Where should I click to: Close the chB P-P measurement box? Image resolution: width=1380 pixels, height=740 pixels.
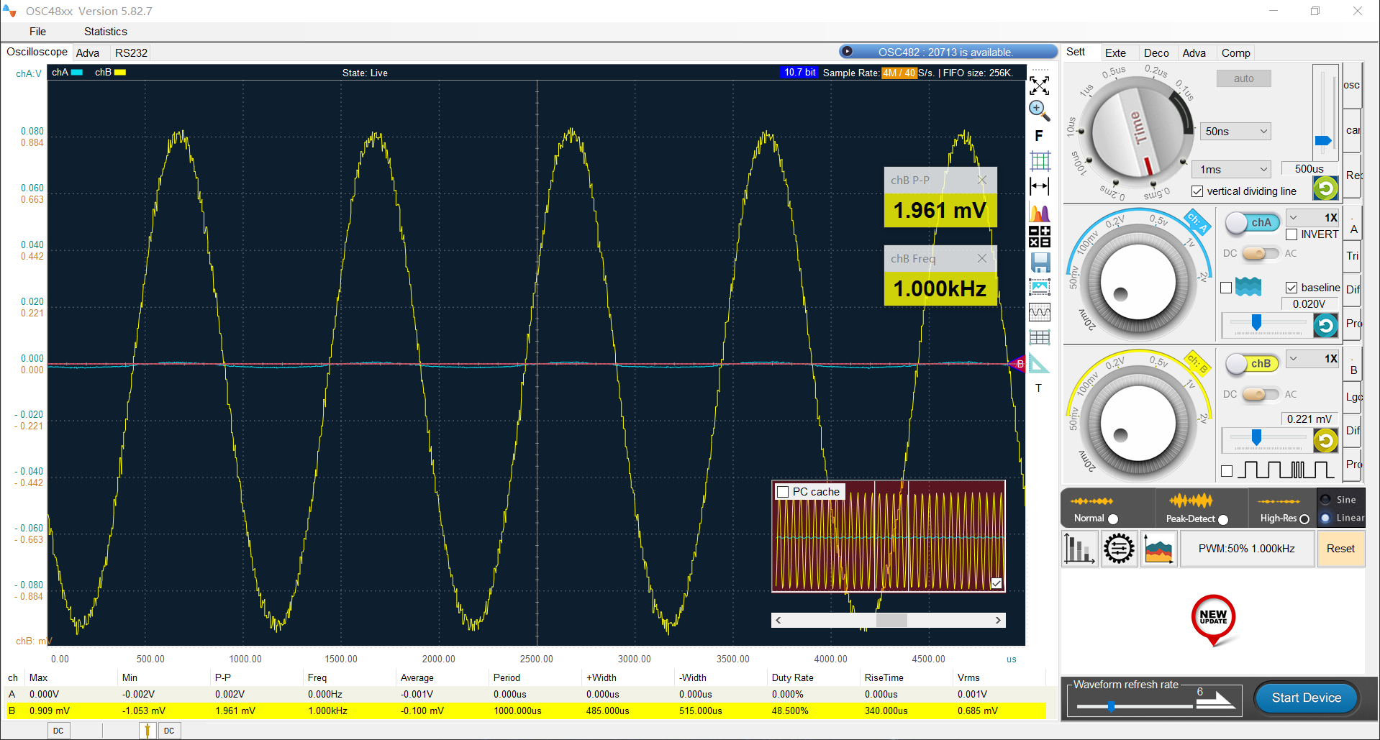982,180
